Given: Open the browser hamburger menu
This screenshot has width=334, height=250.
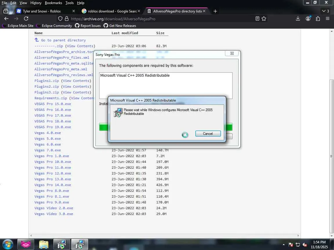Looking at the screenshot, I should [328, 19].
